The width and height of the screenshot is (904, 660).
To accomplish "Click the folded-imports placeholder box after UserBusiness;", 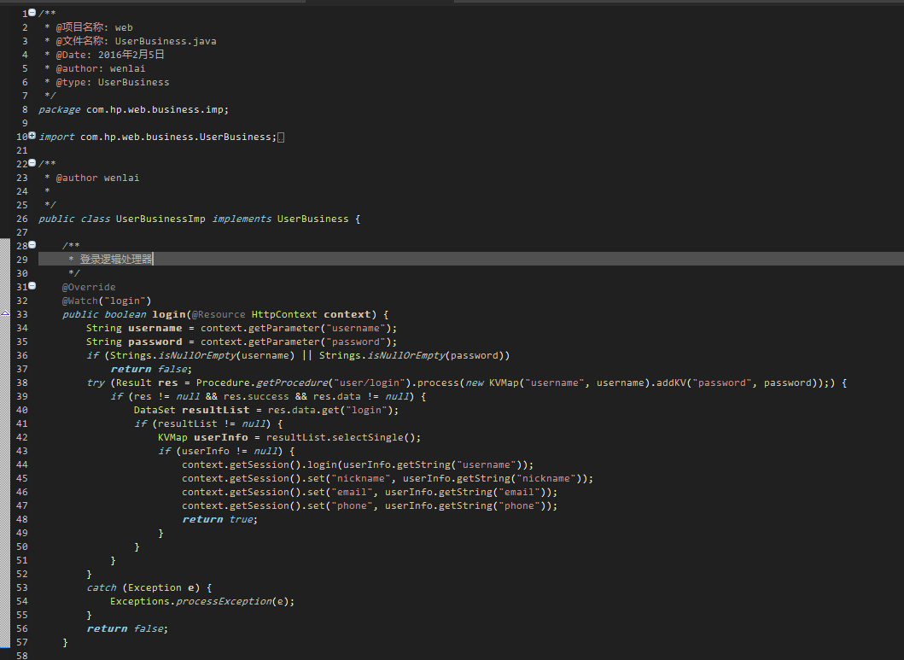I will click(281, 137).
